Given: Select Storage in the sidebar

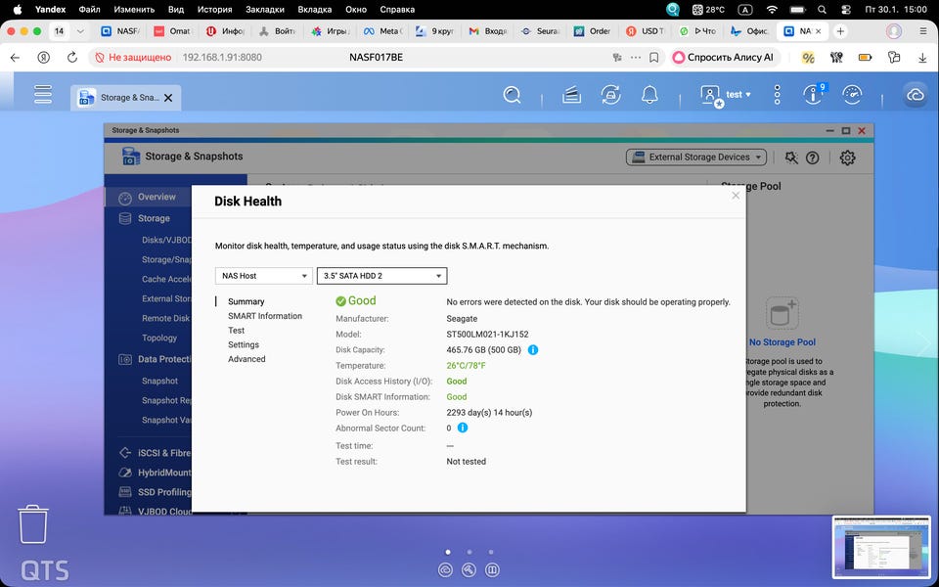Looking at the screenshot, I should pos(154,218).
